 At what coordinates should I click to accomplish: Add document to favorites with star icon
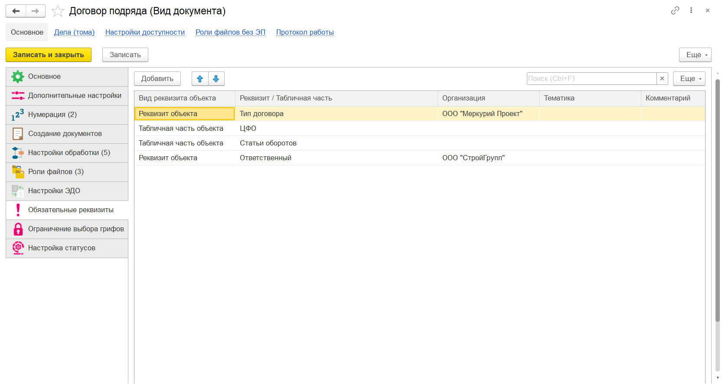[x=58, y=11]
